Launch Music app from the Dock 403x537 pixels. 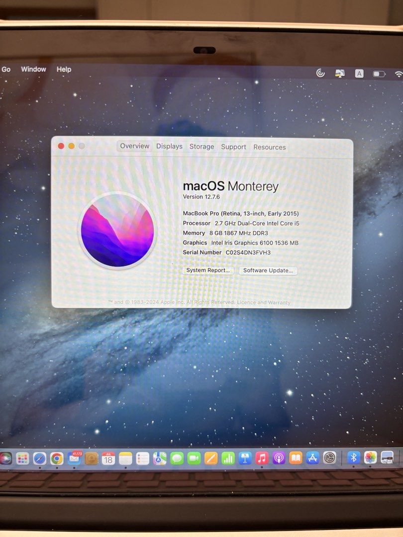pos(262,458)
